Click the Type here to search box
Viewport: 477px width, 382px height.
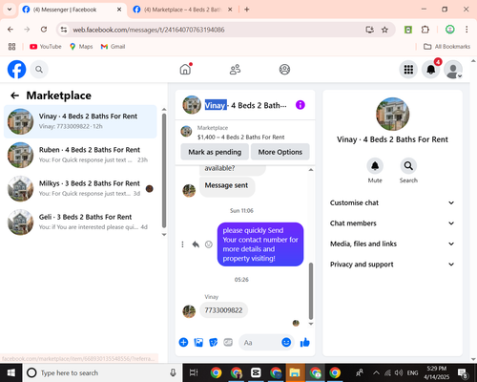pos(102,372)
